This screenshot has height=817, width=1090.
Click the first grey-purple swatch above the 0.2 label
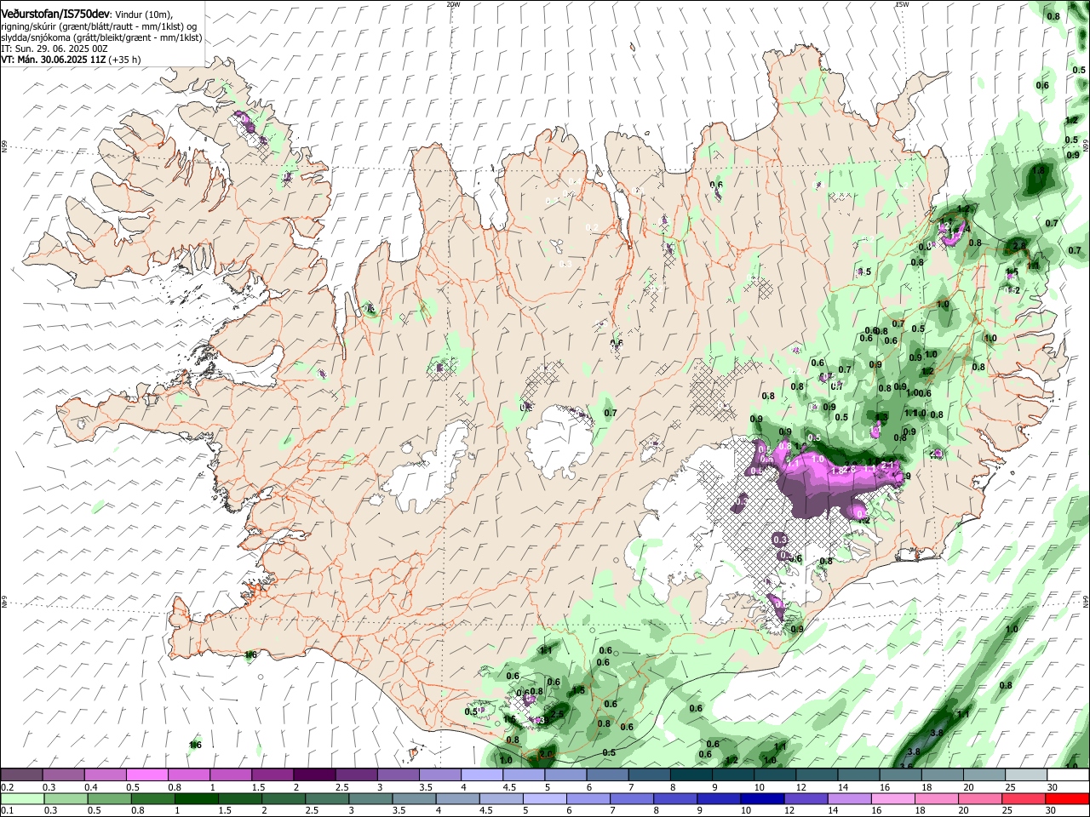click(21, 775)
